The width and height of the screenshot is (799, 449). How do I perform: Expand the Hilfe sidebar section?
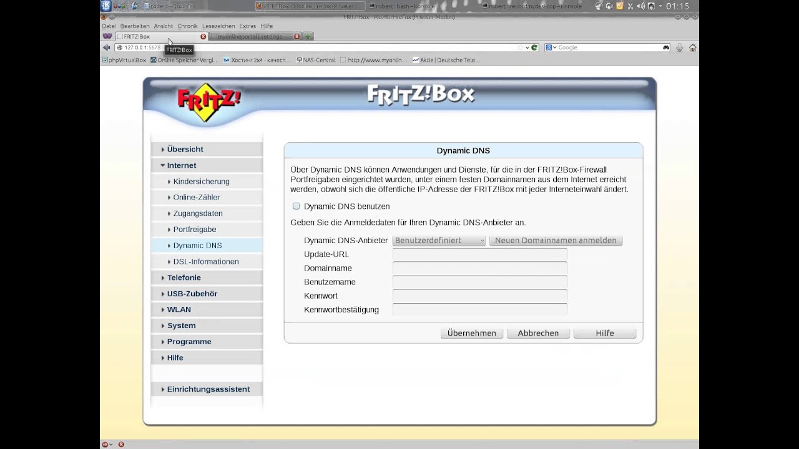point(207,358)
